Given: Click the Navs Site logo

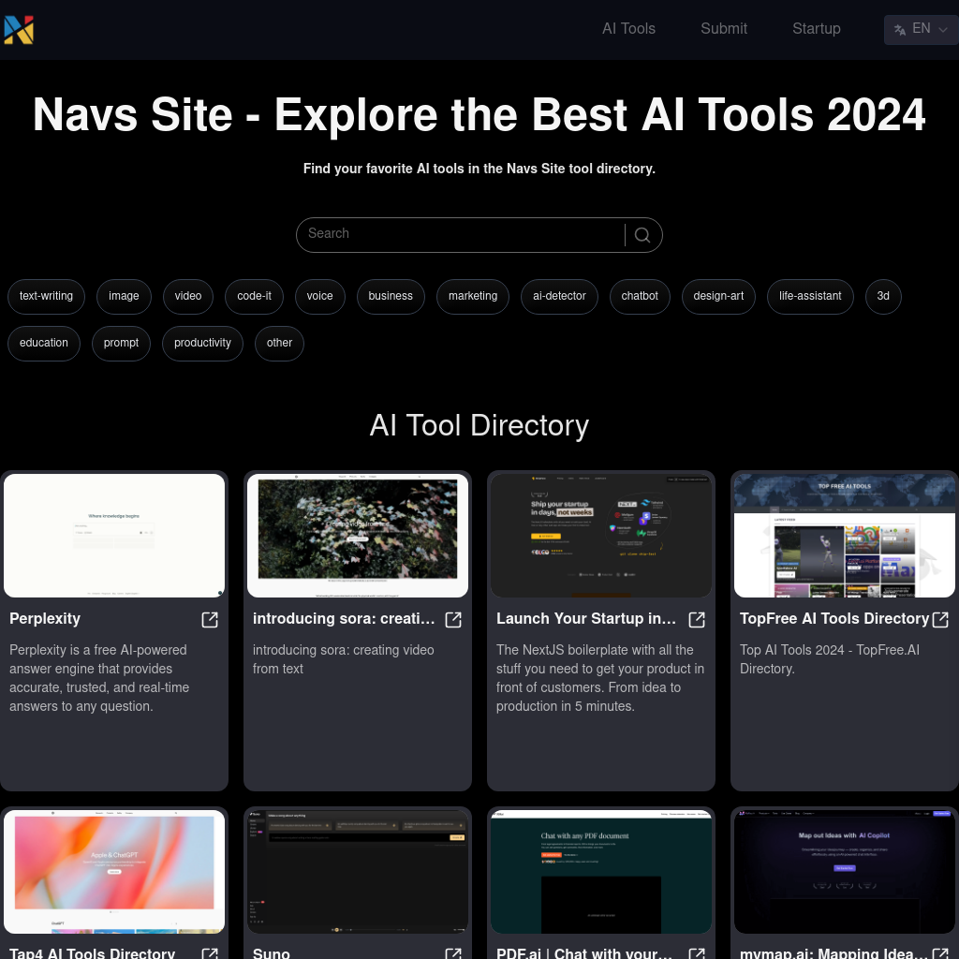Looking at the screenshot, I should (x=19, y=29).
